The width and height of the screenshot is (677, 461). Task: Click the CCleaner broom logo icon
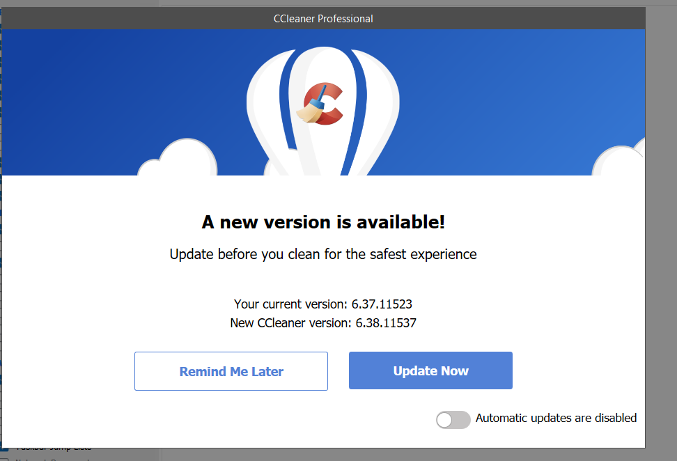(x=321, y=104)
